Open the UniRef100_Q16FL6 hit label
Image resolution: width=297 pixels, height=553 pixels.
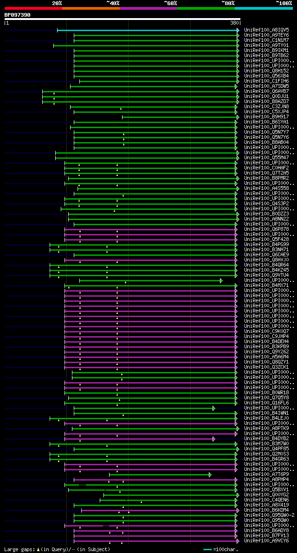point(266,403)
